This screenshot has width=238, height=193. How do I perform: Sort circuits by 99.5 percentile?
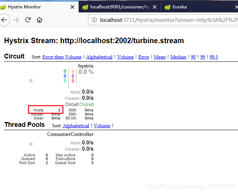214,57
